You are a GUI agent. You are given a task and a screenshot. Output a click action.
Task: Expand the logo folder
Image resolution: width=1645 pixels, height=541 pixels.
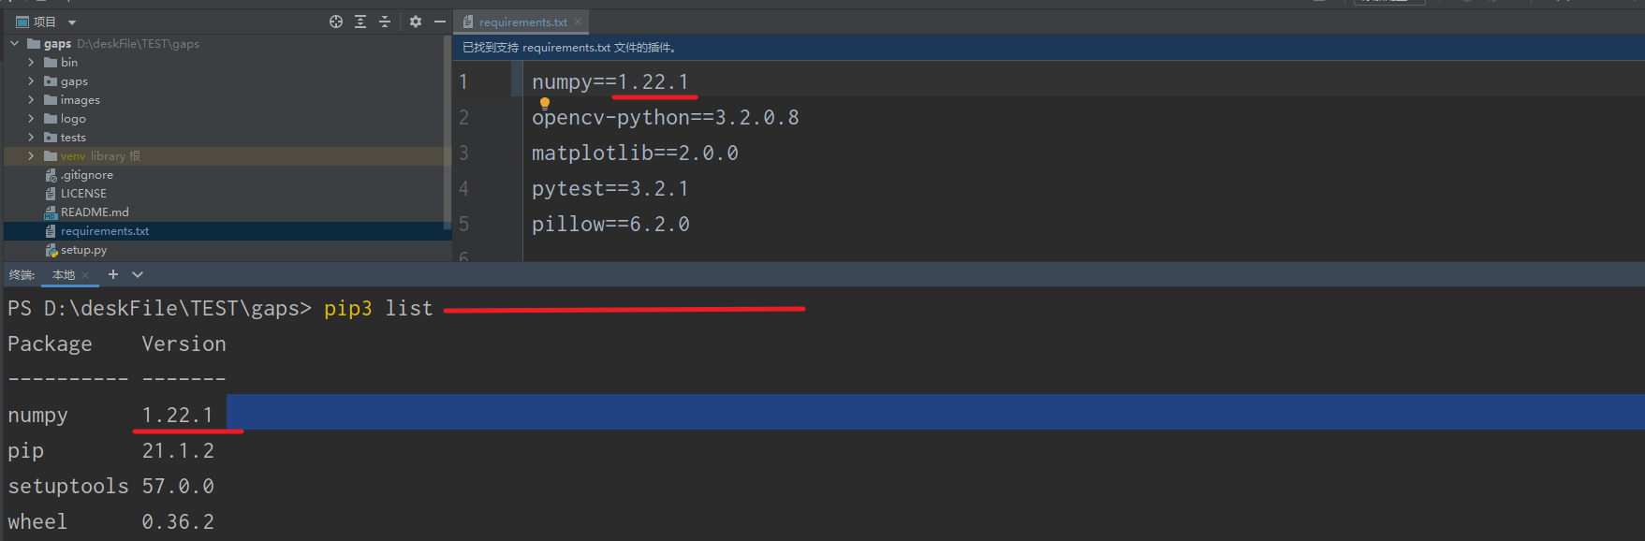(x=31, y=119)
